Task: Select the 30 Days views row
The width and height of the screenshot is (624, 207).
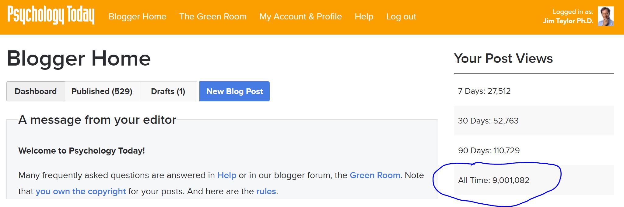Action: pos(534,120)
